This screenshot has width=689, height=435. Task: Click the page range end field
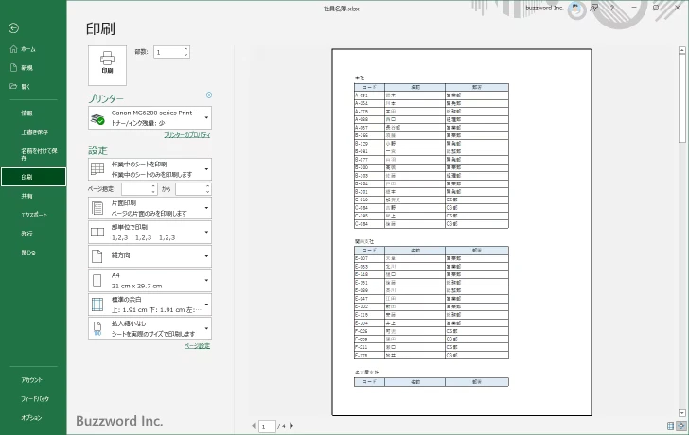click(x=190, y=189)
